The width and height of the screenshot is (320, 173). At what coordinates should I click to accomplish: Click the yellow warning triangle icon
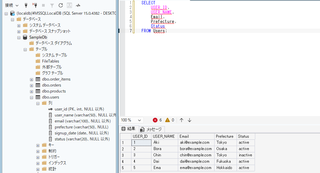pyautogui.click(x=168, y=120)
